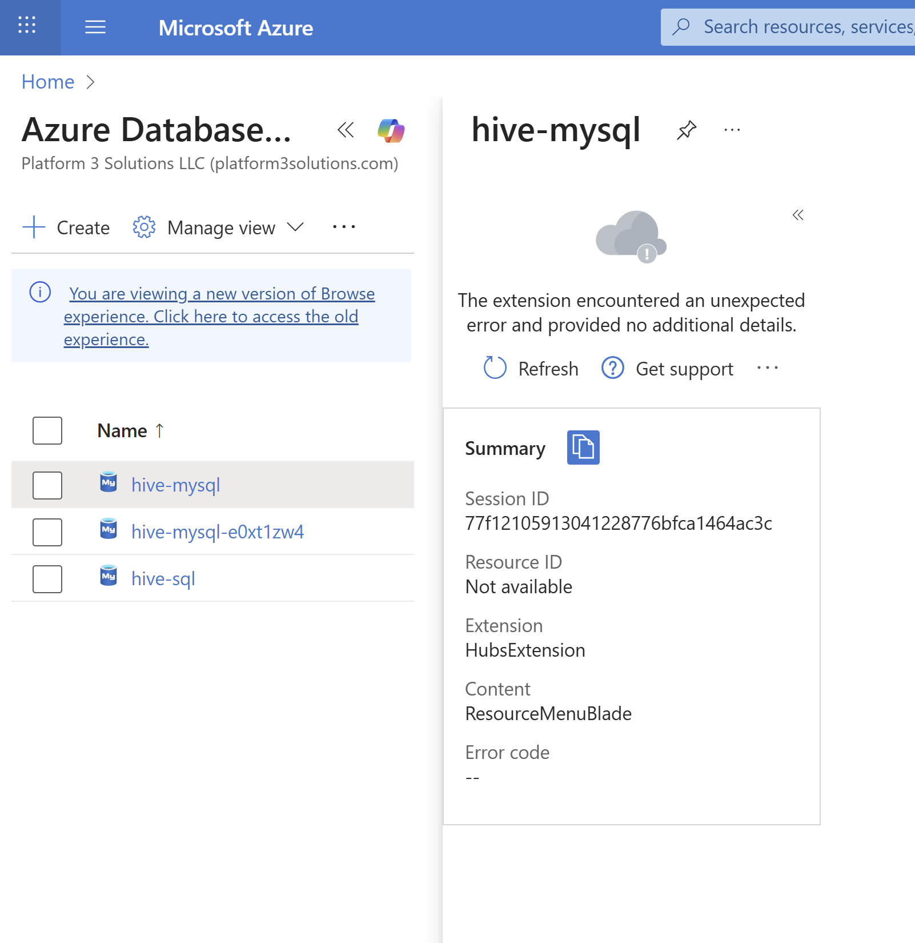Image resolution: width=915 pixels, height=943 pixels.
Task: Toggle the select-all checkbox
Action: click(x=47, y=430)
